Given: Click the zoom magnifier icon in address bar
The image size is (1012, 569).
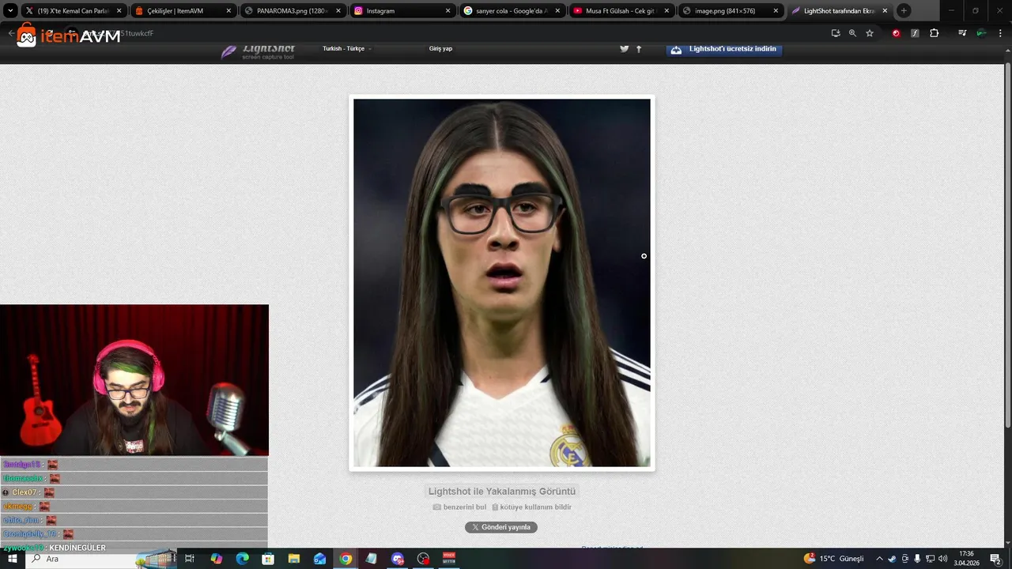Looking at the screenshot, I should [x=852, y=33].
